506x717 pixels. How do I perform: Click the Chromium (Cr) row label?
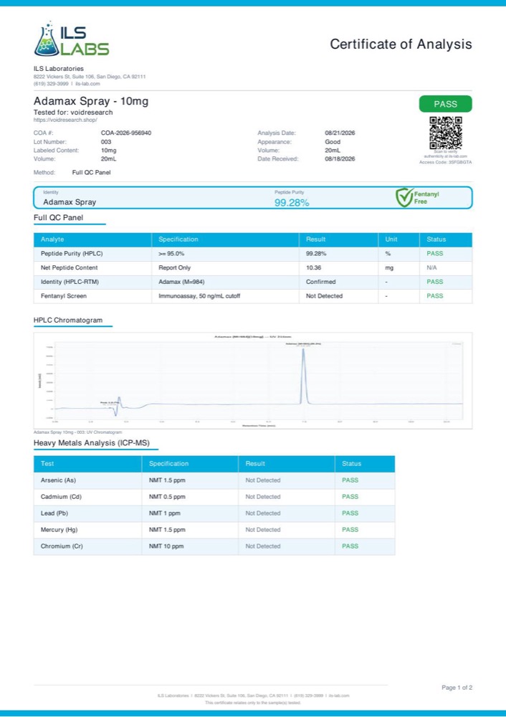(62, 546)
